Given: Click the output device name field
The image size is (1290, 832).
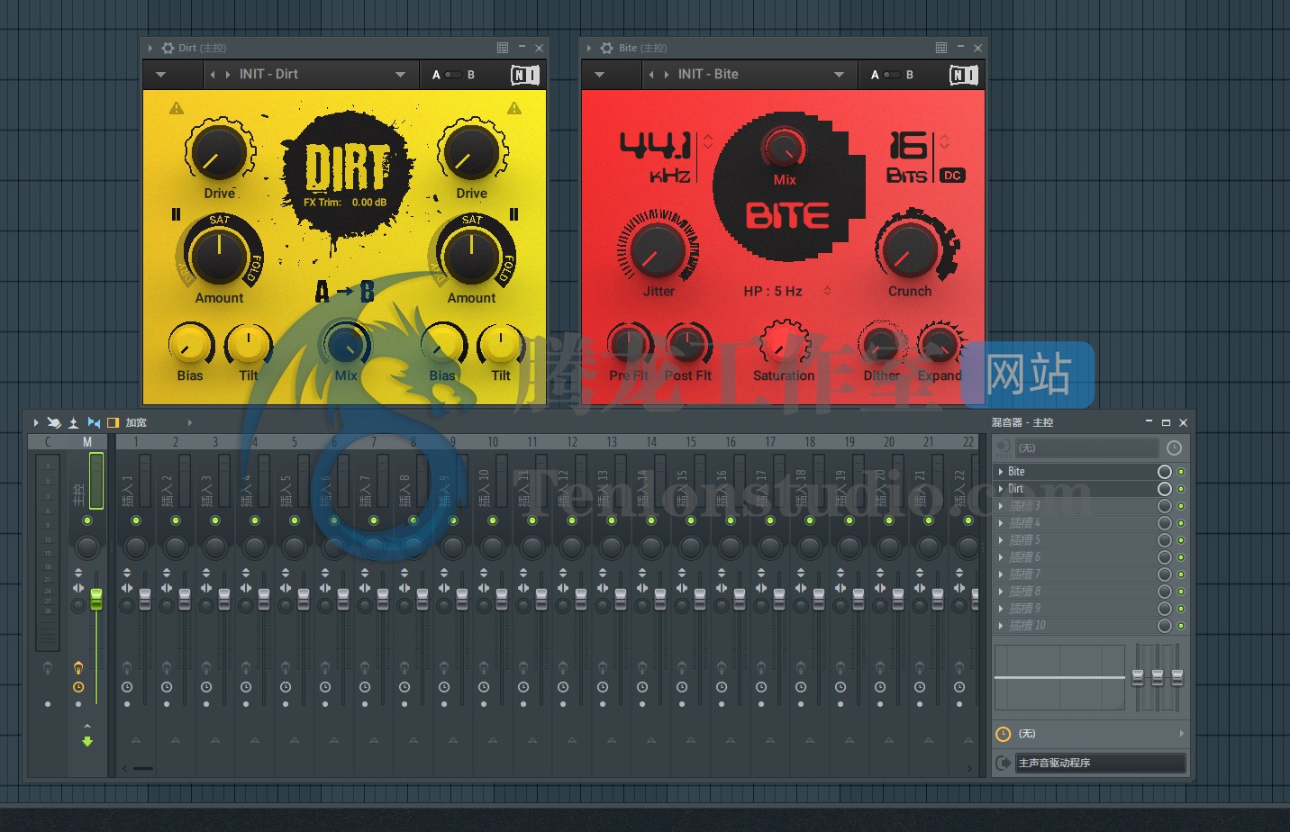Looking at the screenshot, I should [x=1100, y=763].
